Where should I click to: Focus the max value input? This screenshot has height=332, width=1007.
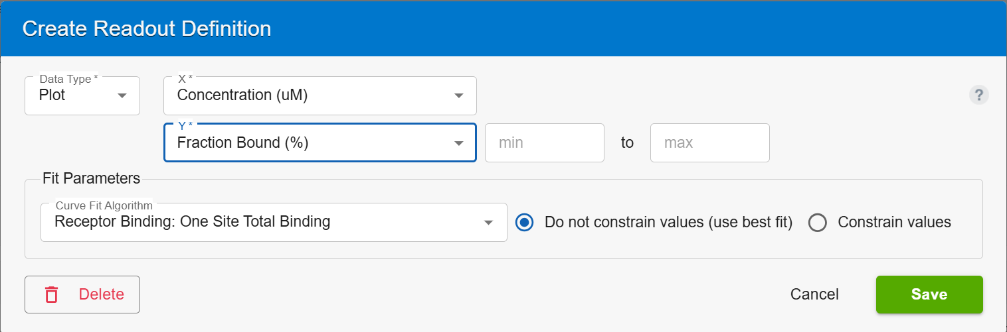(x=710, y=142)
